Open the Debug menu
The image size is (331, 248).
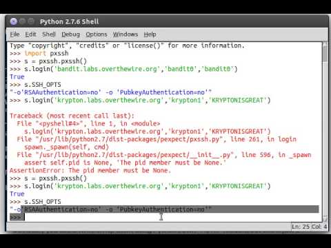[x=70, y=34]
